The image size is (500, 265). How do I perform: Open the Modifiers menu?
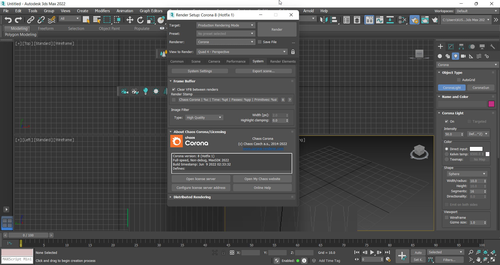click(x=102, y=11)
